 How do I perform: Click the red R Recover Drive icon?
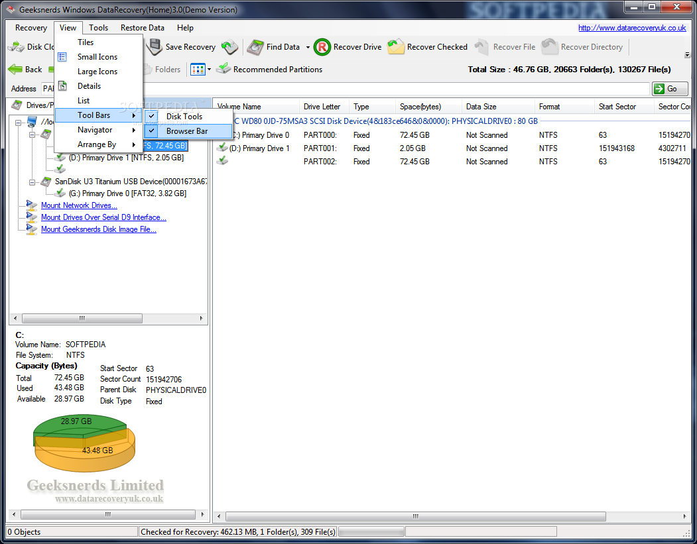(x=322, y=46)
